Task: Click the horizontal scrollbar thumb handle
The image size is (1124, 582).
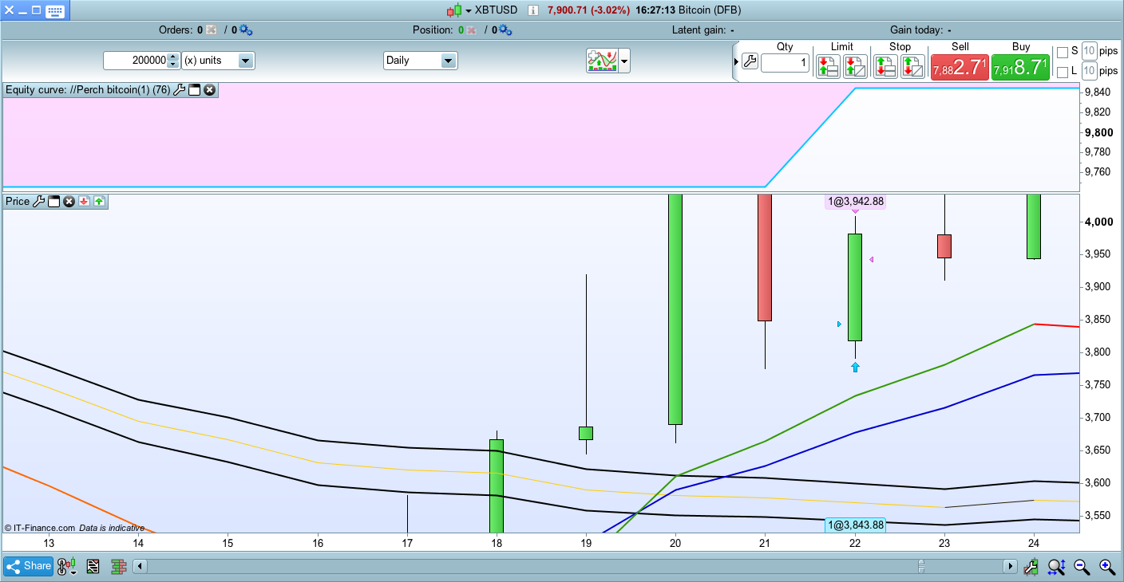Action: pyautogui.click(x=921, y=567)
